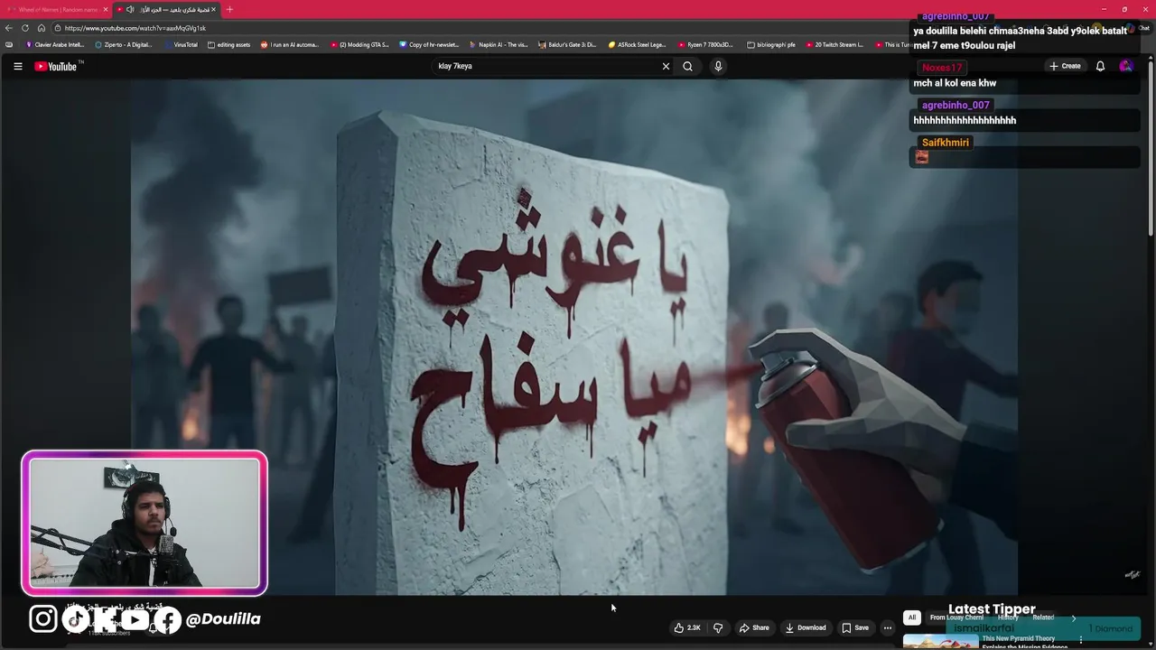Open 'Baldur's Gate 3: Di...' bookmark
This screenshot has height=650, width=1156.
click(x=567, y=44)
